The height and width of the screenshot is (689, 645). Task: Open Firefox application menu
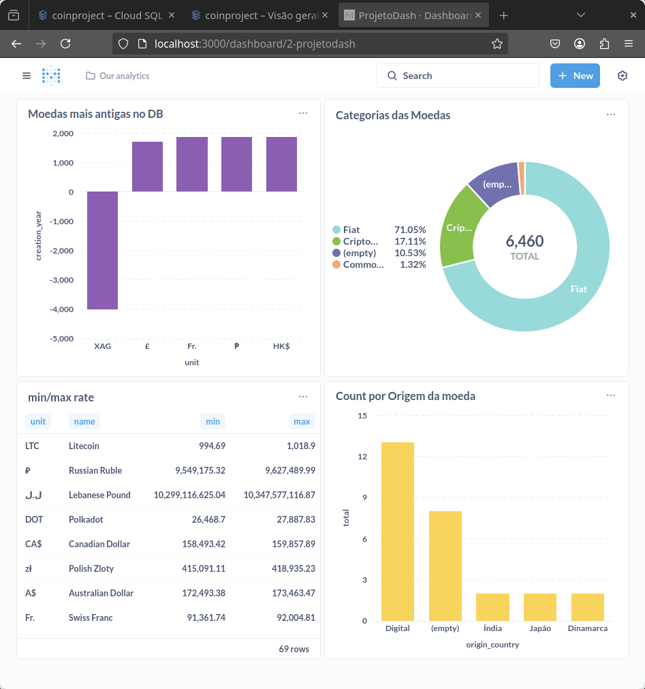pyautogui.click(x=629, y=44)
